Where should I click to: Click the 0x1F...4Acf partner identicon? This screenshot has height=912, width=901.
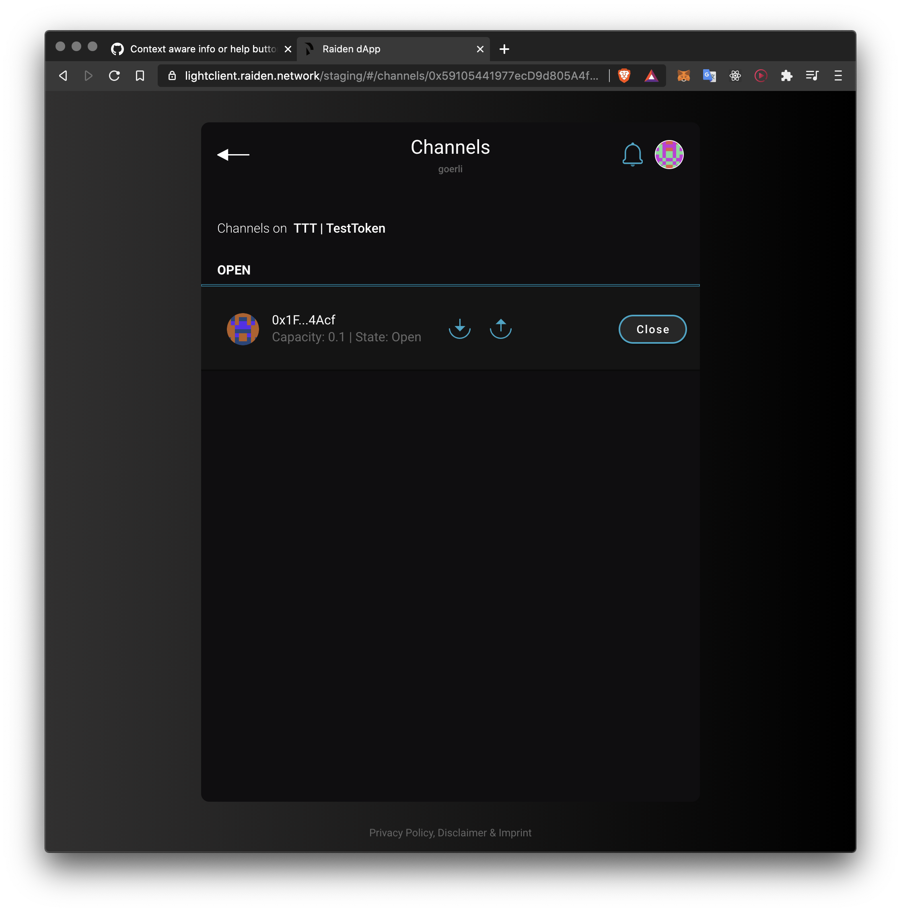(x=243, y=329)
